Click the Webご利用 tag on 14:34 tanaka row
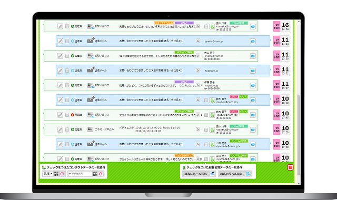The image size is (337, 200). (239, 23)
